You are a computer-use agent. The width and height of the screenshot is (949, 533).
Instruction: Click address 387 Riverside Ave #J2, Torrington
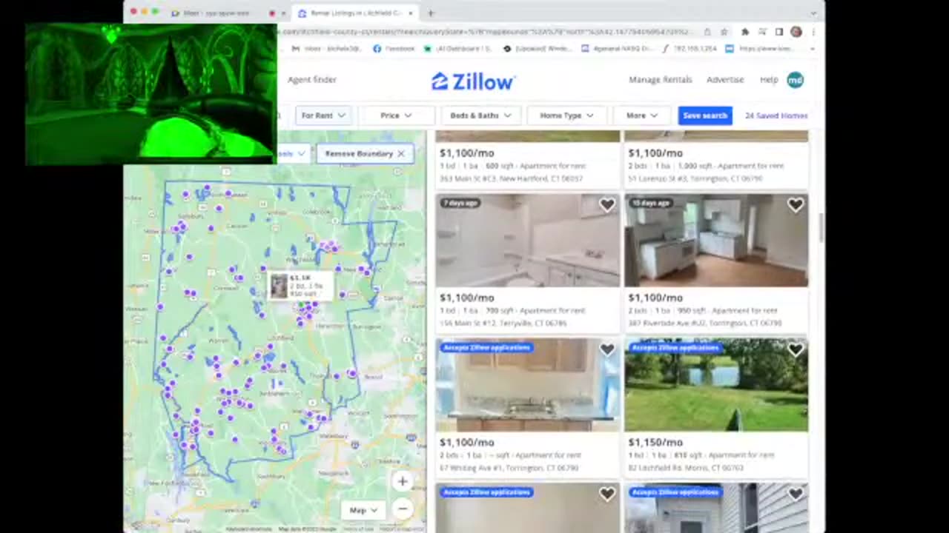pyautogui.click(x=705, y=324)
